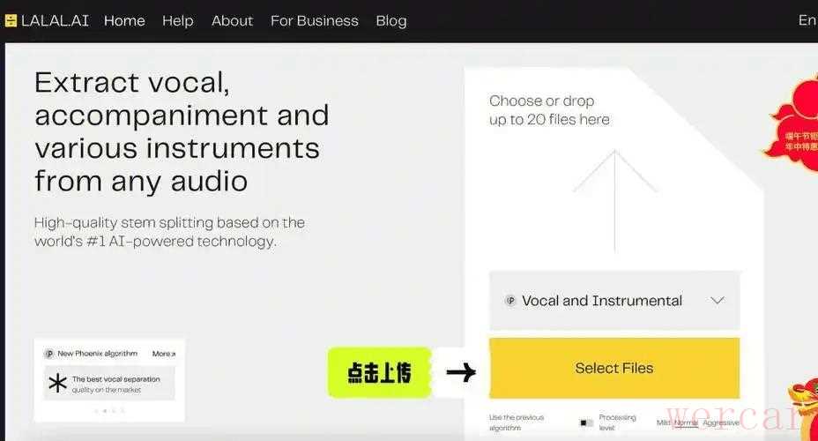Viewport: 818px width, 441px height.
Task: Open the language selector in the header
Action: tap(807, 20)
